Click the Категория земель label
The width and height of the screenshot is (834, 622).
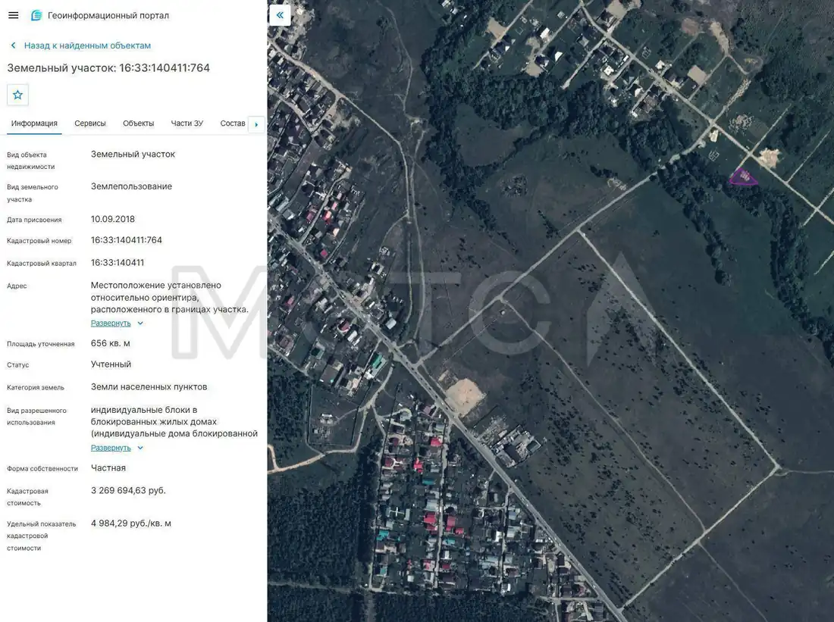point(36,388)
